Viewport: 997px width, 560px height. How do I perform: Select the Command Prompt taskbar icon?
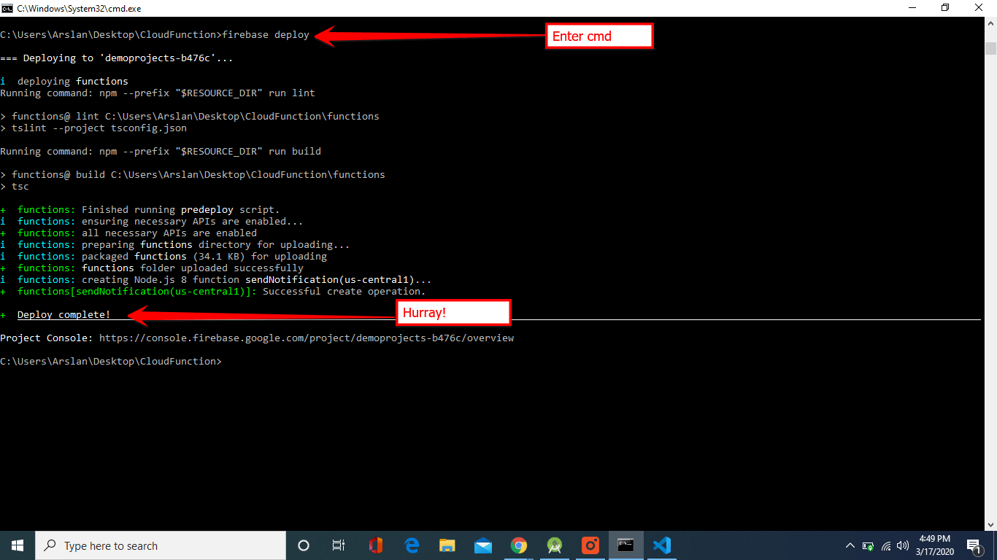point(626,545)
